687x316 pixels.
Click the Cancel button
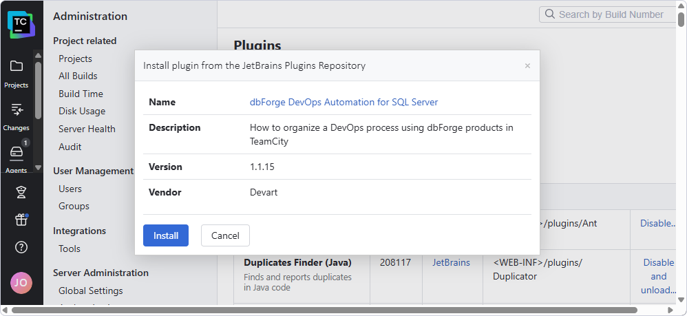(225, 235)
